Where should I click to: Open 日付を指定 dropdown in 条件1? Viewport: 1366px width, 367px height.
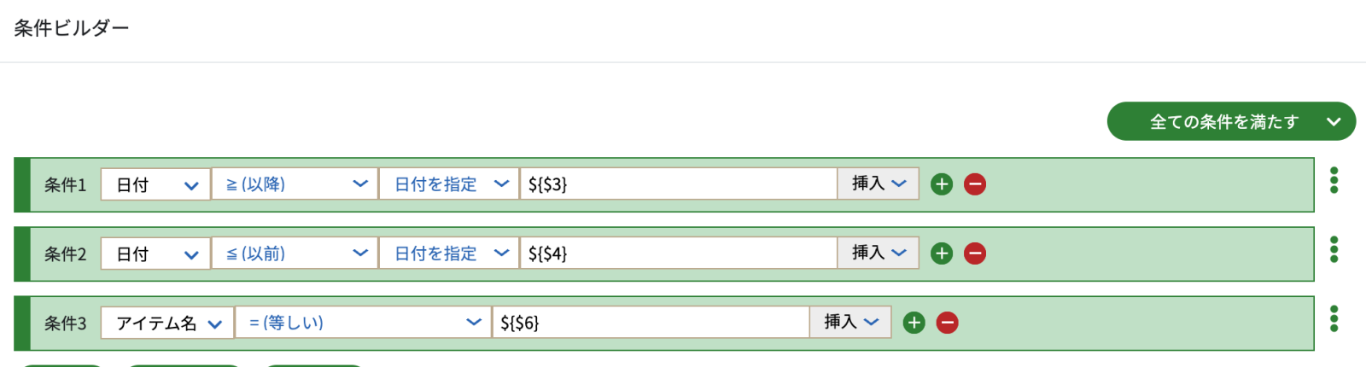449,184
